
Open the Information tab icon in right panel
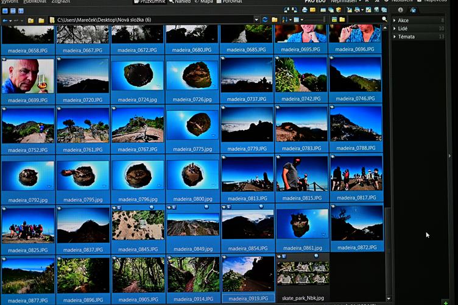[401, 10]
